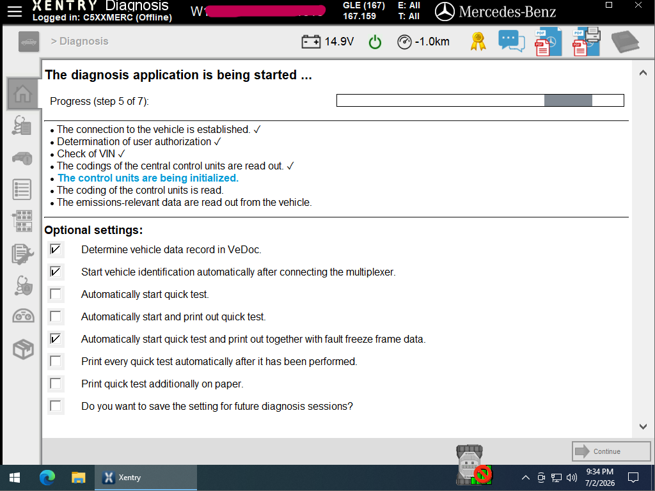Click the step 5 of 7 progress bar

pos(480,100)
